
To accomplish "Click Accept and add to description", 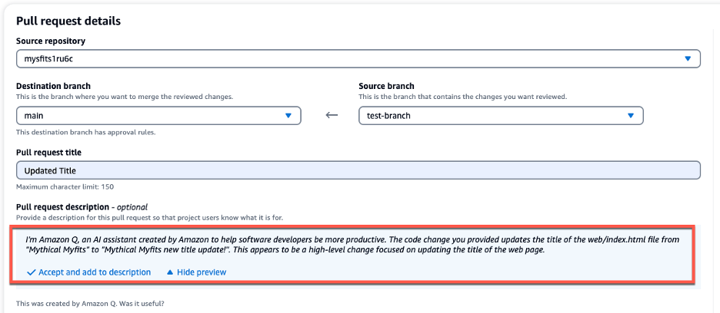I will (89, 272).
